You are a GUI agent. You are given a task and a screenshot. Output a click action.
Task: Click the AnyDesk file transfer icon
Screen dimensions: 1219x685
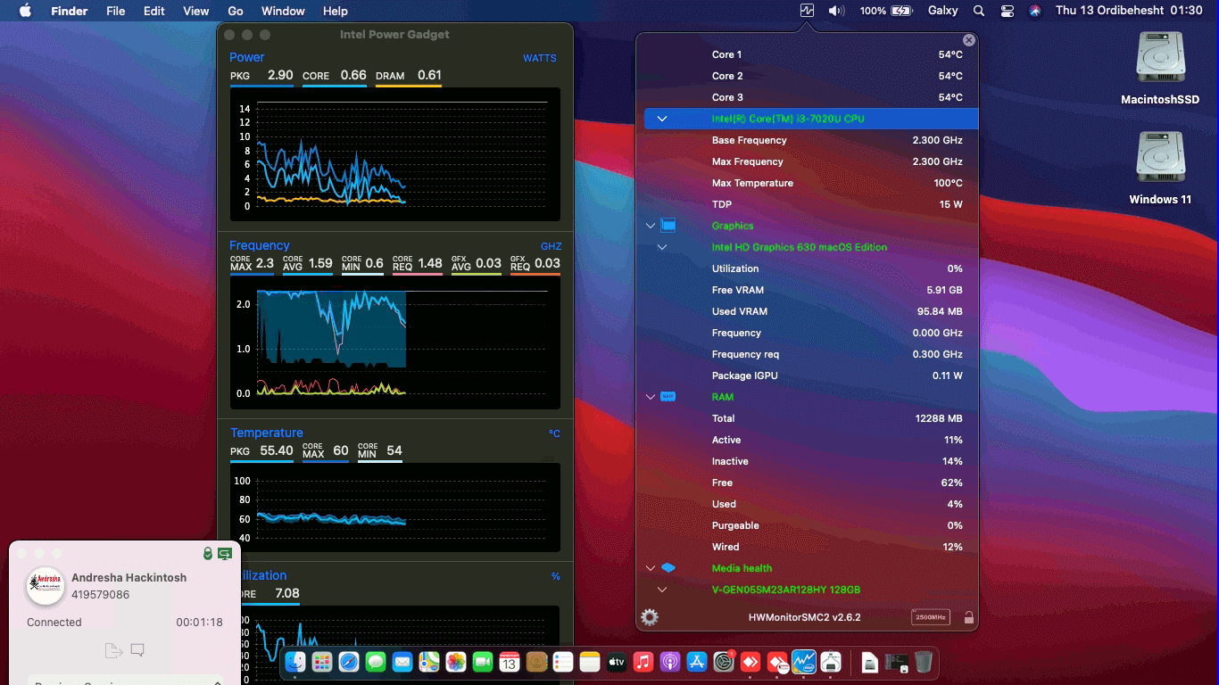[113, 650]
